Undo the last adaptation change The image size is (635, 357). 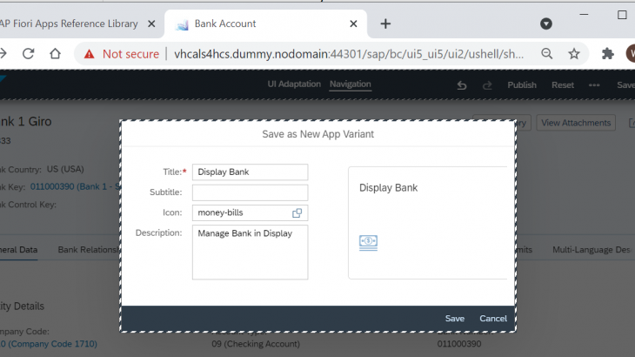coord(462,85)
